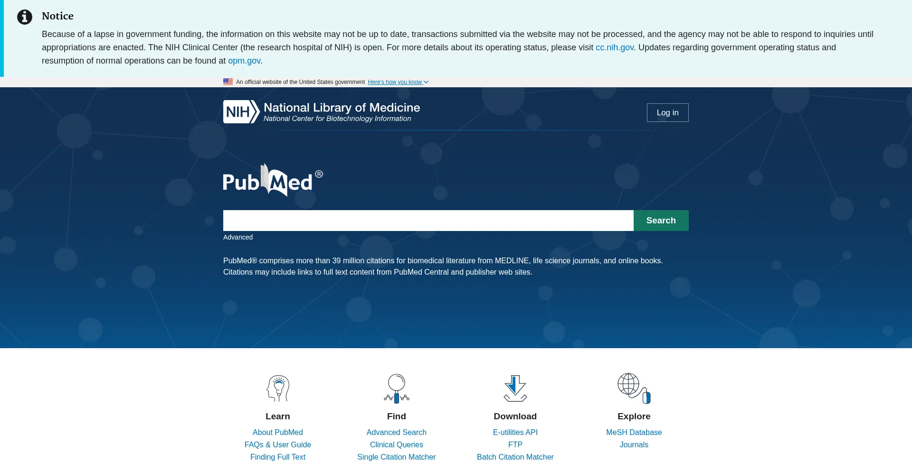Open the Advanced link below search box

[x=238, y=237]
